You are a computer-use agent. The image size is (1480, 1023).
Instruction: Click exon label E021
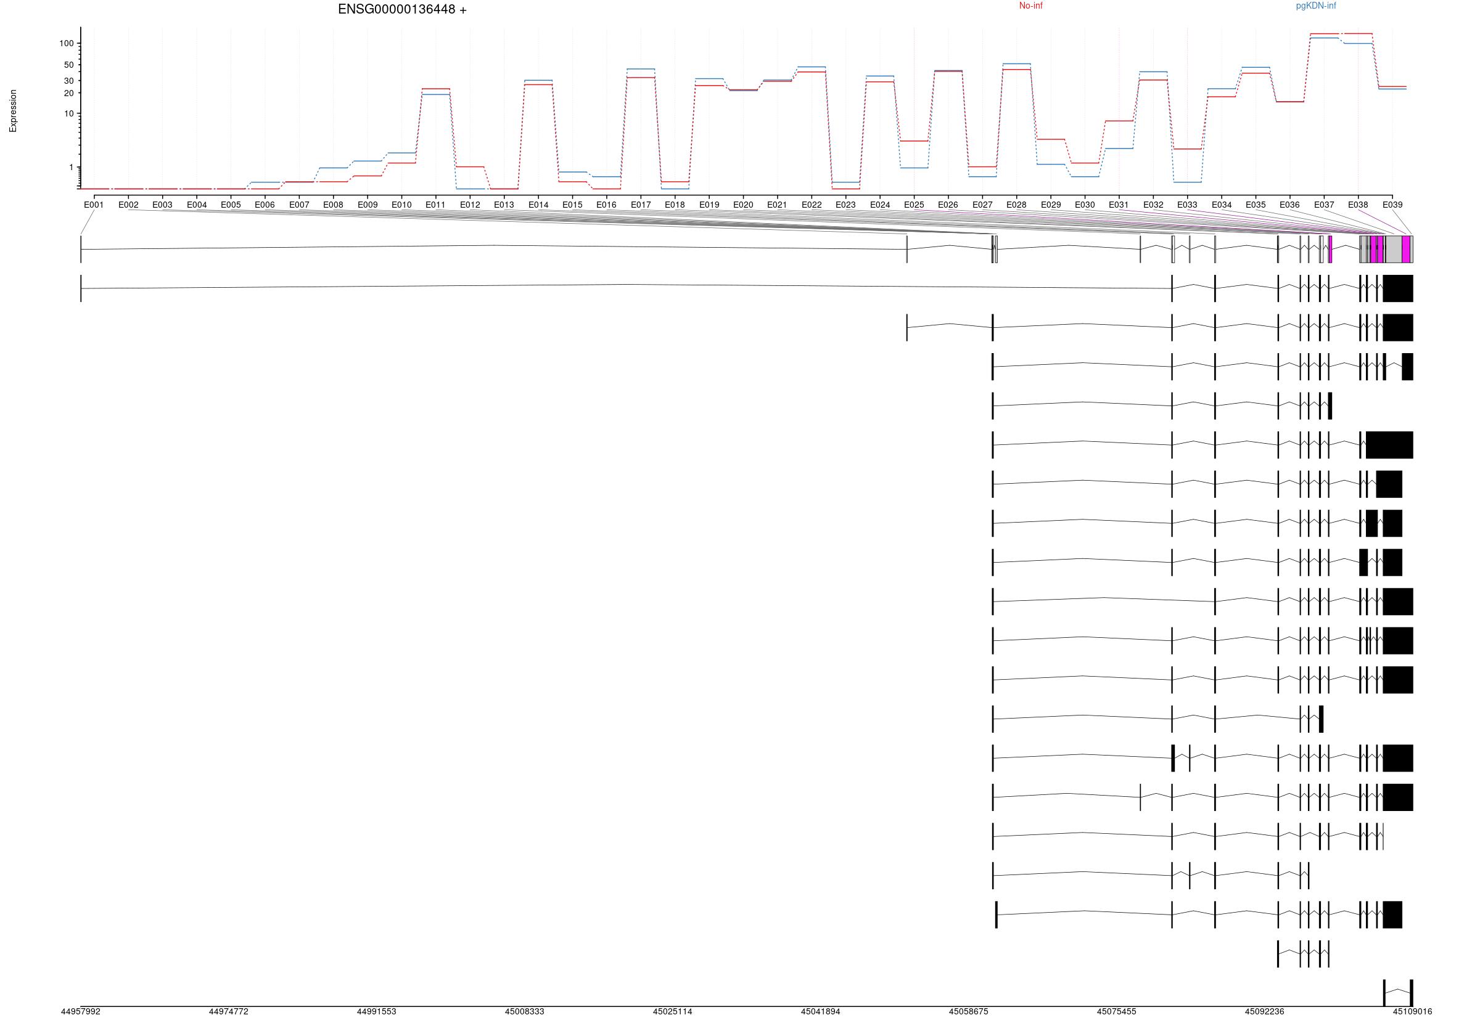[777, 205]
